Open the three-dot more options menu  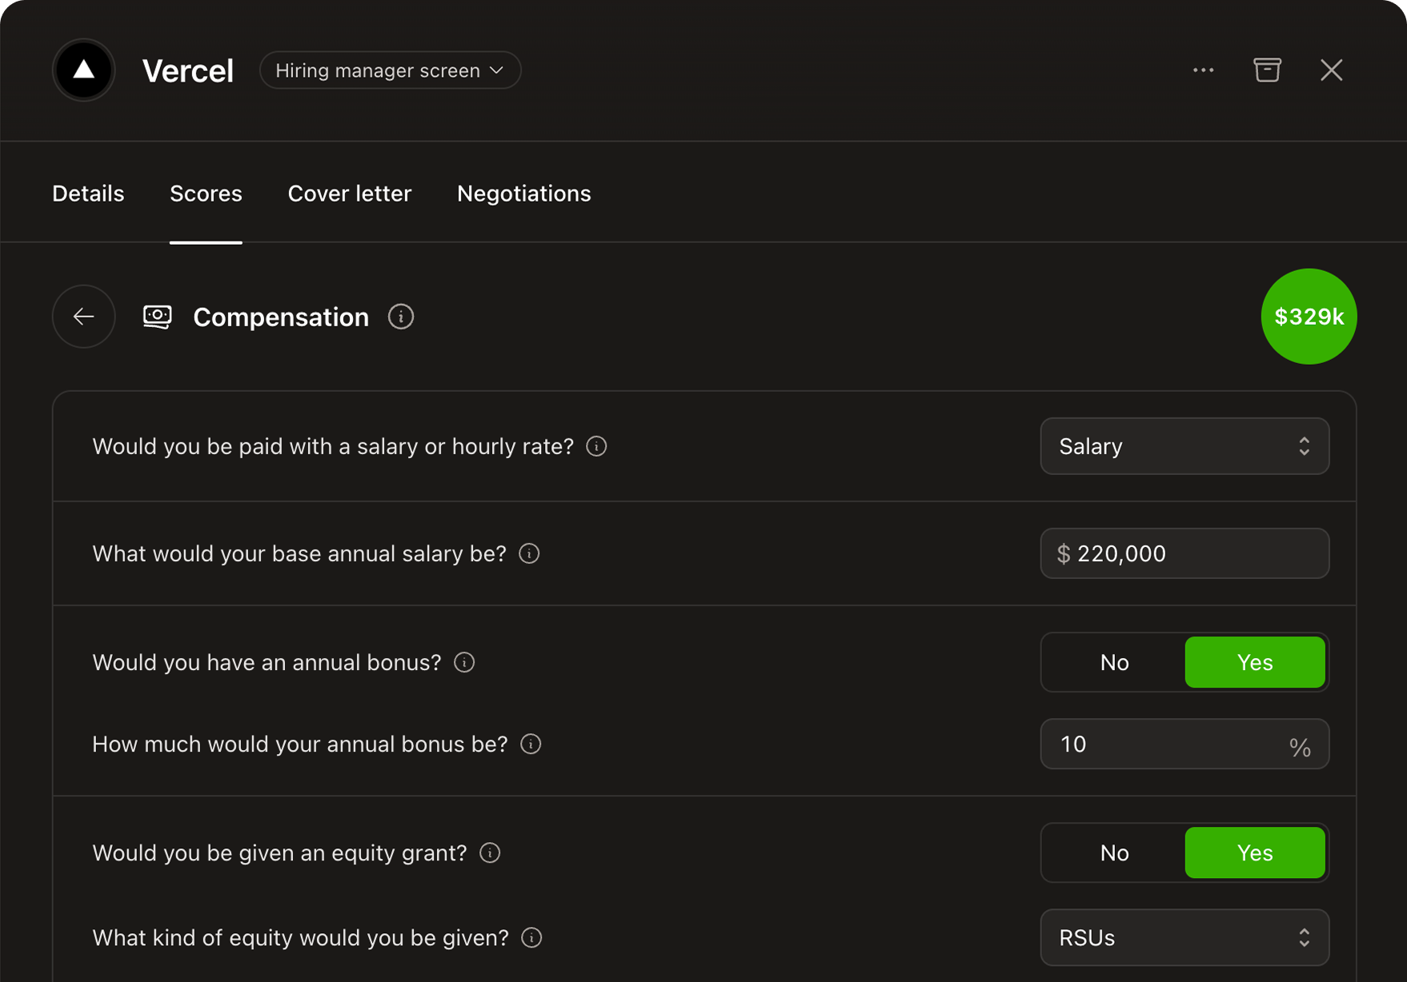pos(1203,70)
